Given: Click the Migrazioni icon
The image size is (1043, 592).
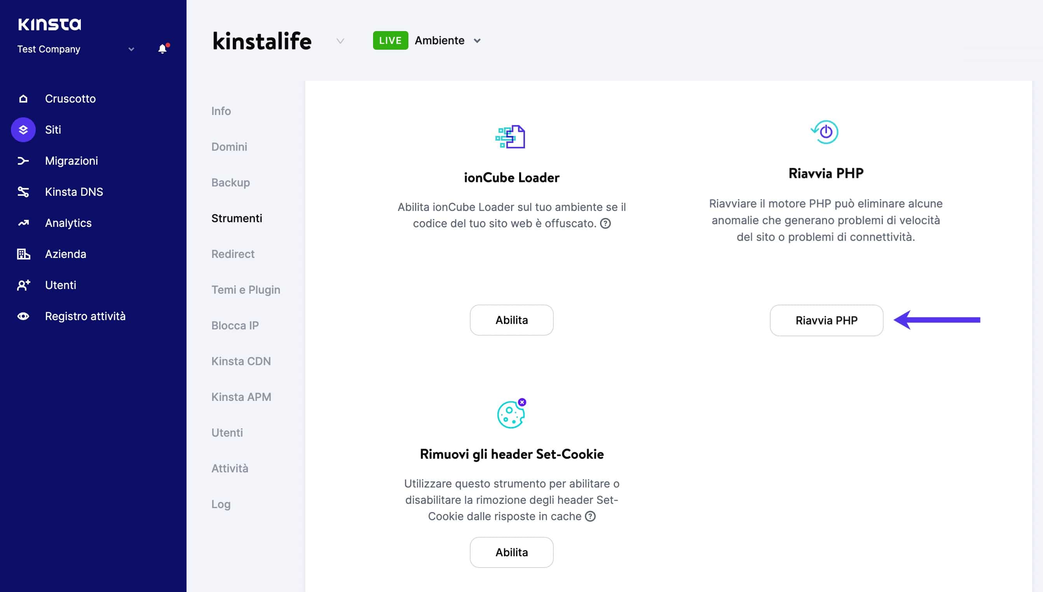Looking at the screenshot, I should pos(23,160).
